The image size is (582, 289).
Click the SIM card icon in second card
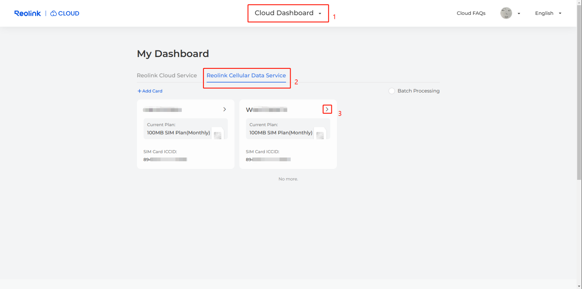tap(320, 135)
